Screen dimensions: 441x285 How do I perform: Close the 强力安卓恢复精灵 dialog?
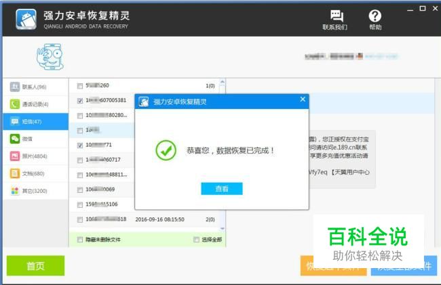303,100
